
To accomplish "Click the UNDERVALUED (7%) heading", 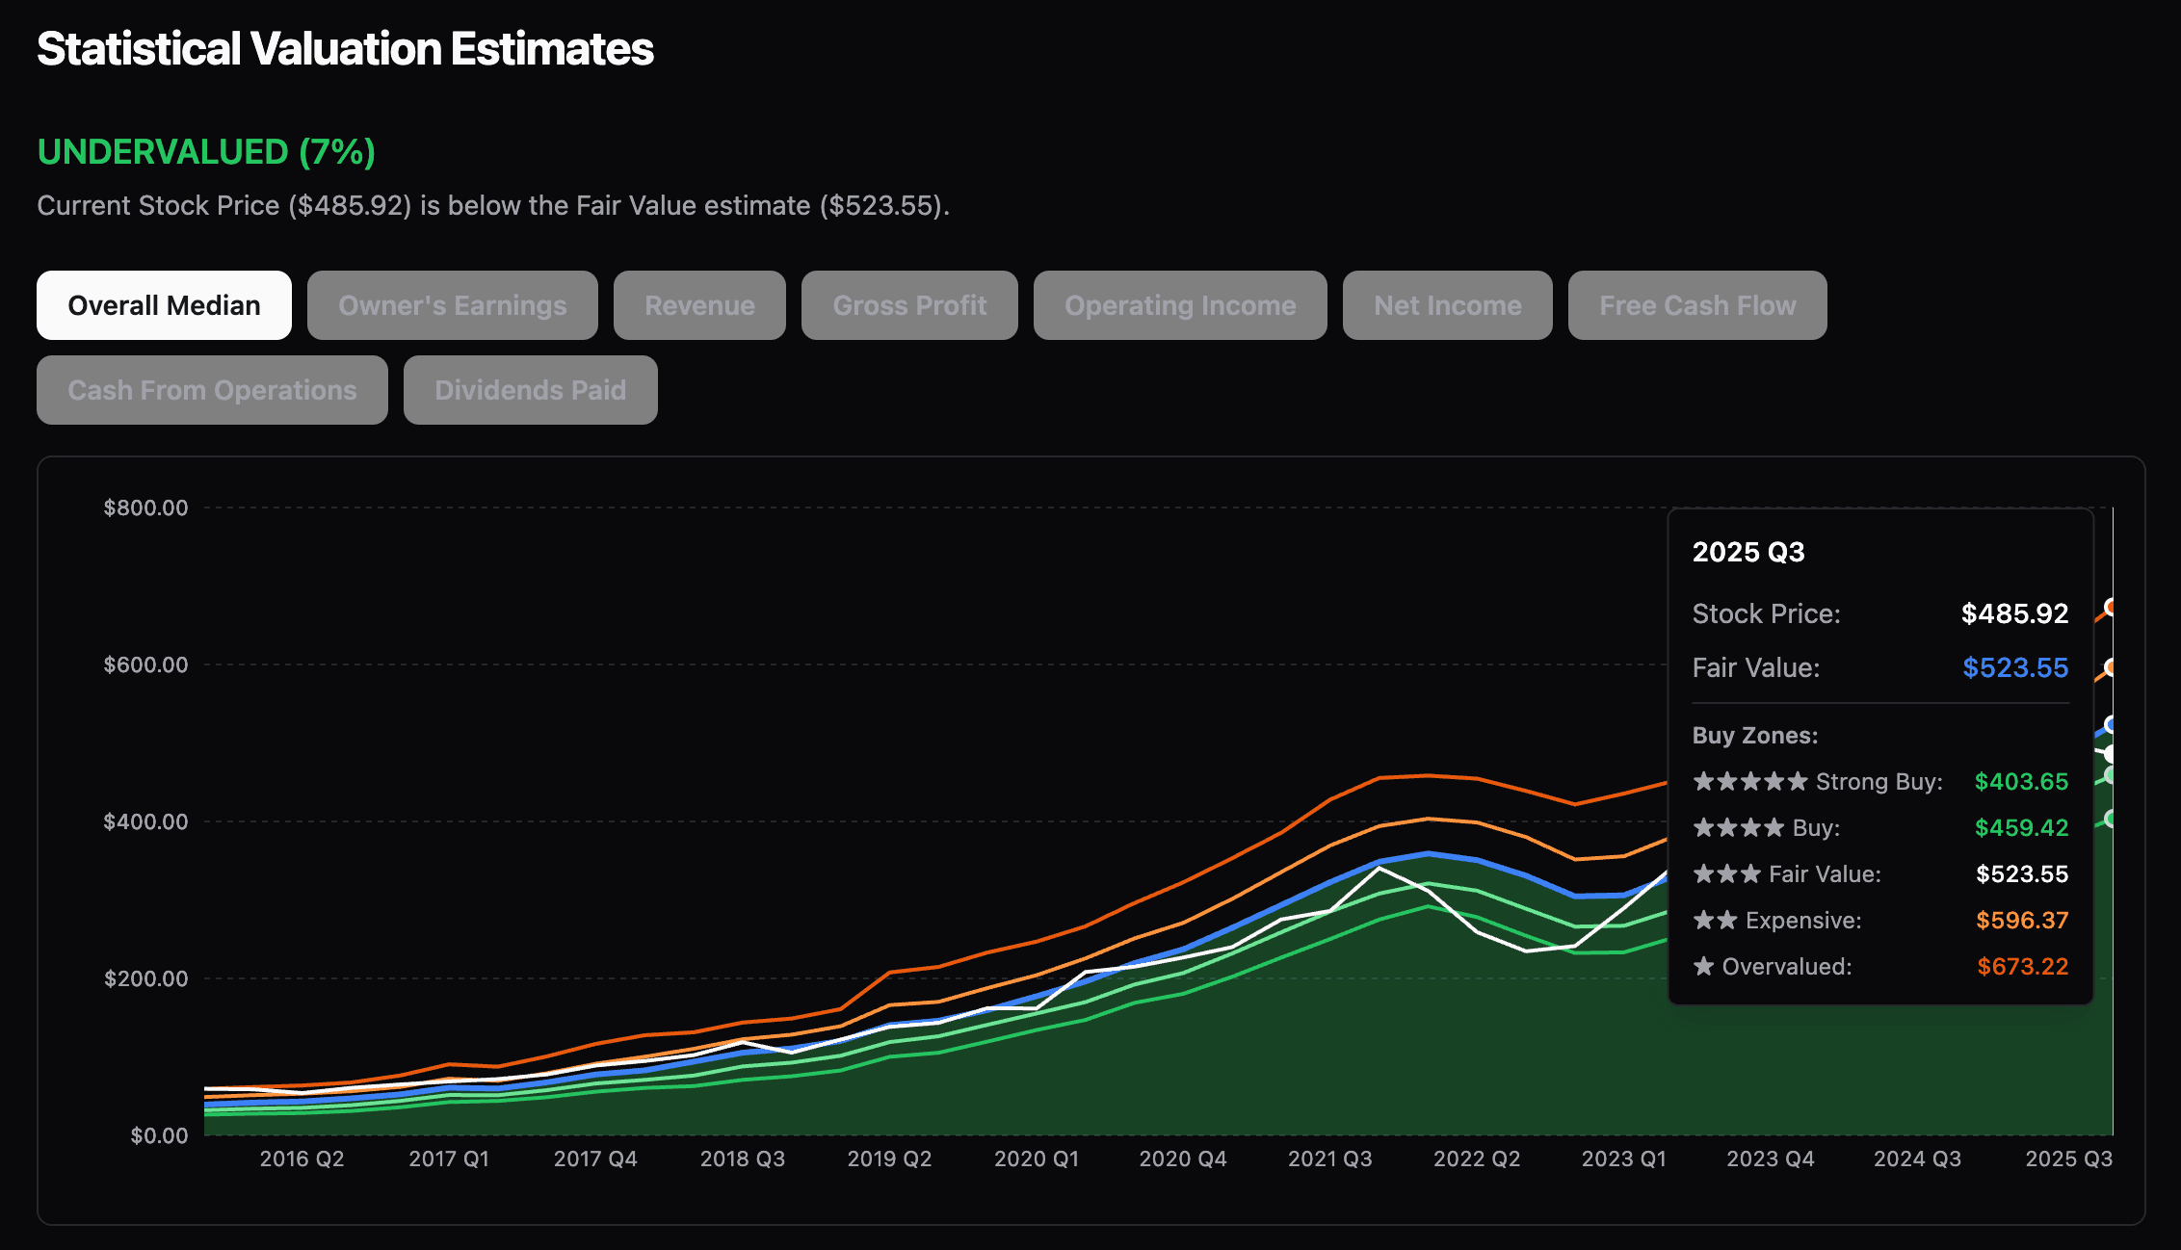I will coord(205,152).
